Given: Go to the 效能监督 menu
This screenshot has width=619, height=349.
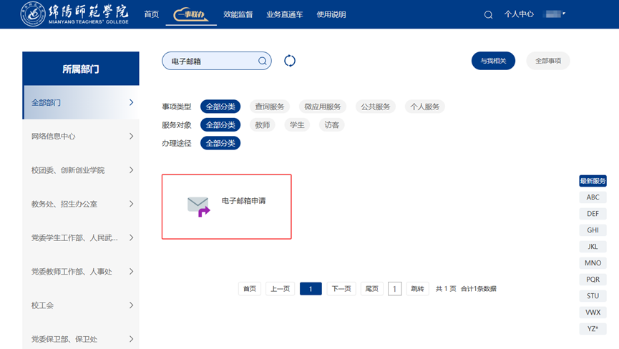Looking at the screenshot, I should [x=238, y=14].
